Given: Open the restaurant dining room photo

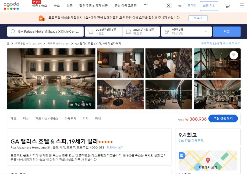Looking at the screenshot, I should (217, 94).
